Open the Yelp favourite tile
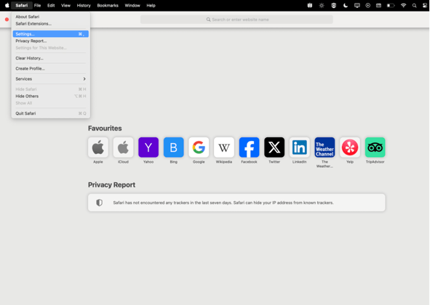Screen dimensions: 430x305 click(x=350, y=147)
